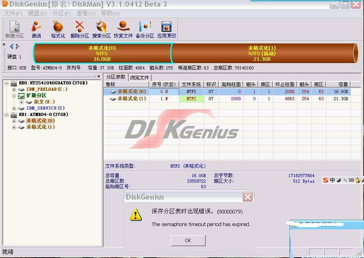Collapse the HD1:ATMR04-0 disk node

tap(6, 115)
